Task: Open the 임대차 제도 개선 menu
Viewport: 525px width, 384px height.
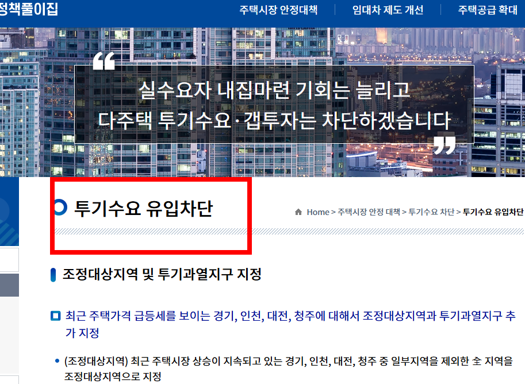Action: (388, 8)
